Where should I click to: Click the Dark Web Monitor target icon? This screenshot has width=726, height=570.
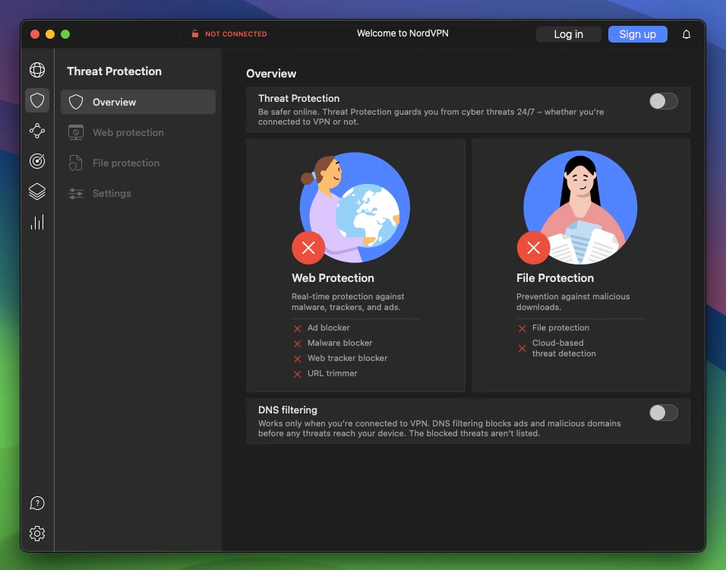[37, 161]
